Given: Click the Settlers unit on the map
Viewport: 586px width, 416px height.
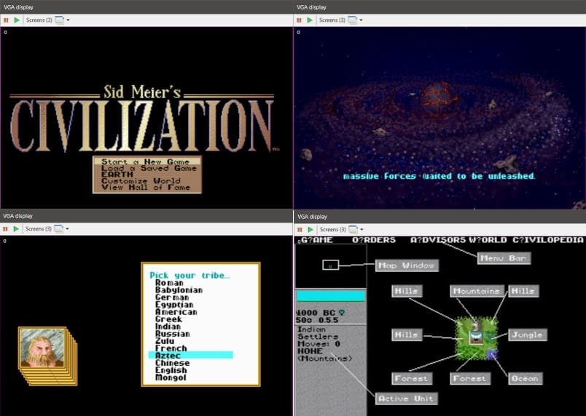Looking at the screenshot, I should 476,338.
